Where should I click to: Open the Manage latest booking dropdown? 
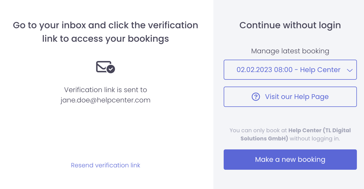290,70
